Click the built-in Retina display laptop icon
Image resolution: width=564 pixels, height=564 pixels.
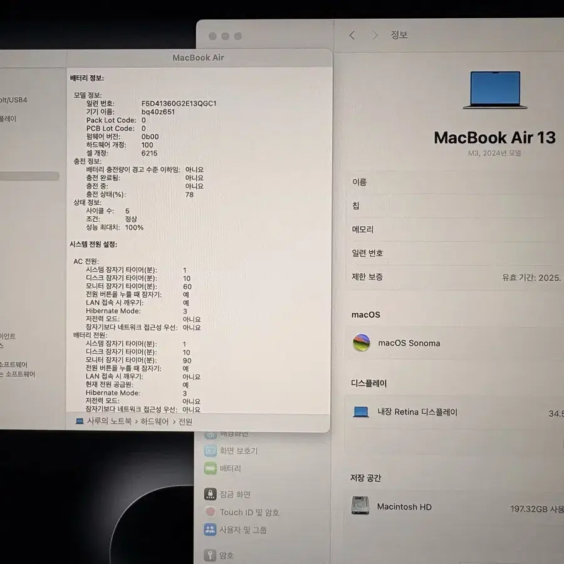[361, 412]
